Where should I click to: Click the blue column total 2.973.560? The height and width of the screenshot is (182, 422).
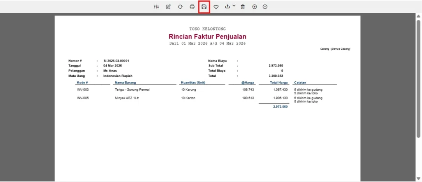[x=280, y=106]
